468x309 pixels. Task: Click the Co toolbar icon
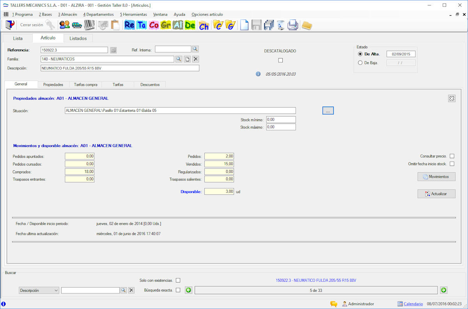pos(154,25)
